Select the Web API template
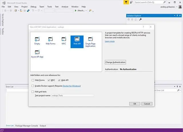183x132 pixels. coord(77,40)
